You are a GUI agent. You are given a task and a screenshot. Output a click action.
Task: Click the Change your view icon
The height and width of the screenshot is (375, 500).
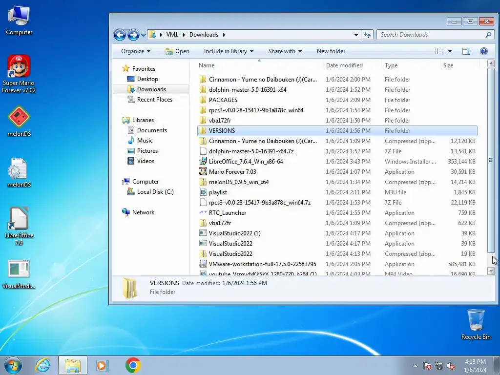tap(439, 51)
